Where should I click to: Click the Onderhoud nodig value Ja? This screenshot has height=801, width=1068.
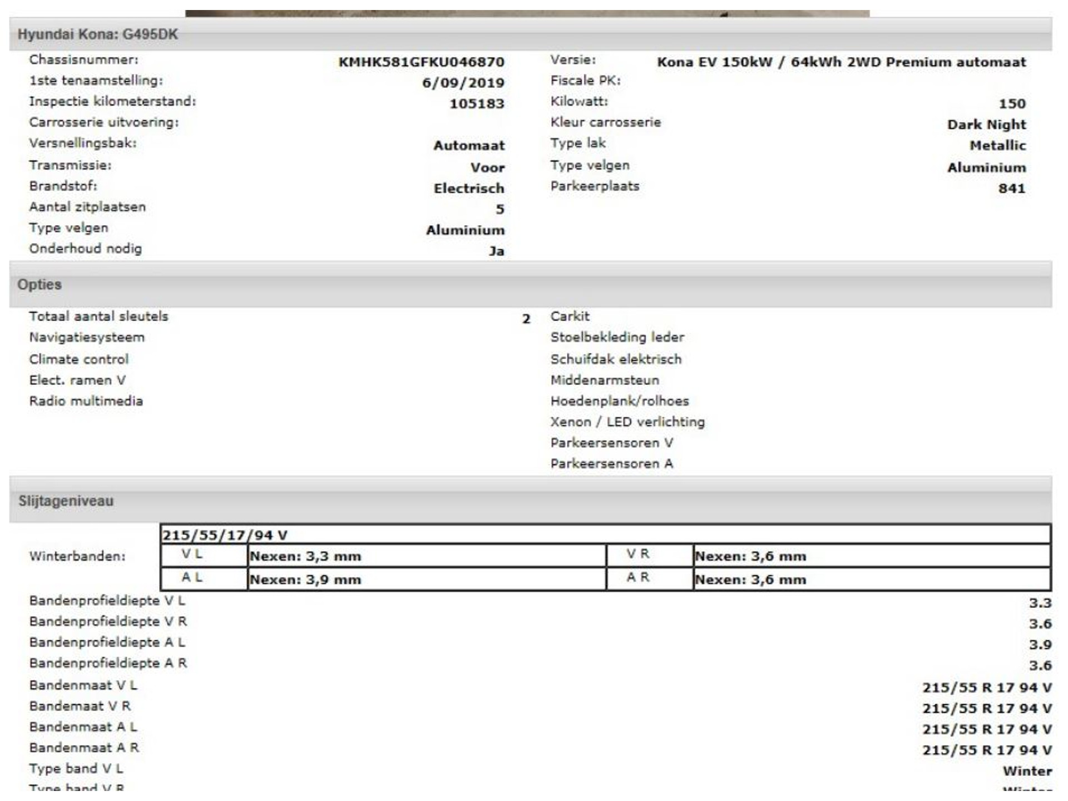(x=496, y=251)
